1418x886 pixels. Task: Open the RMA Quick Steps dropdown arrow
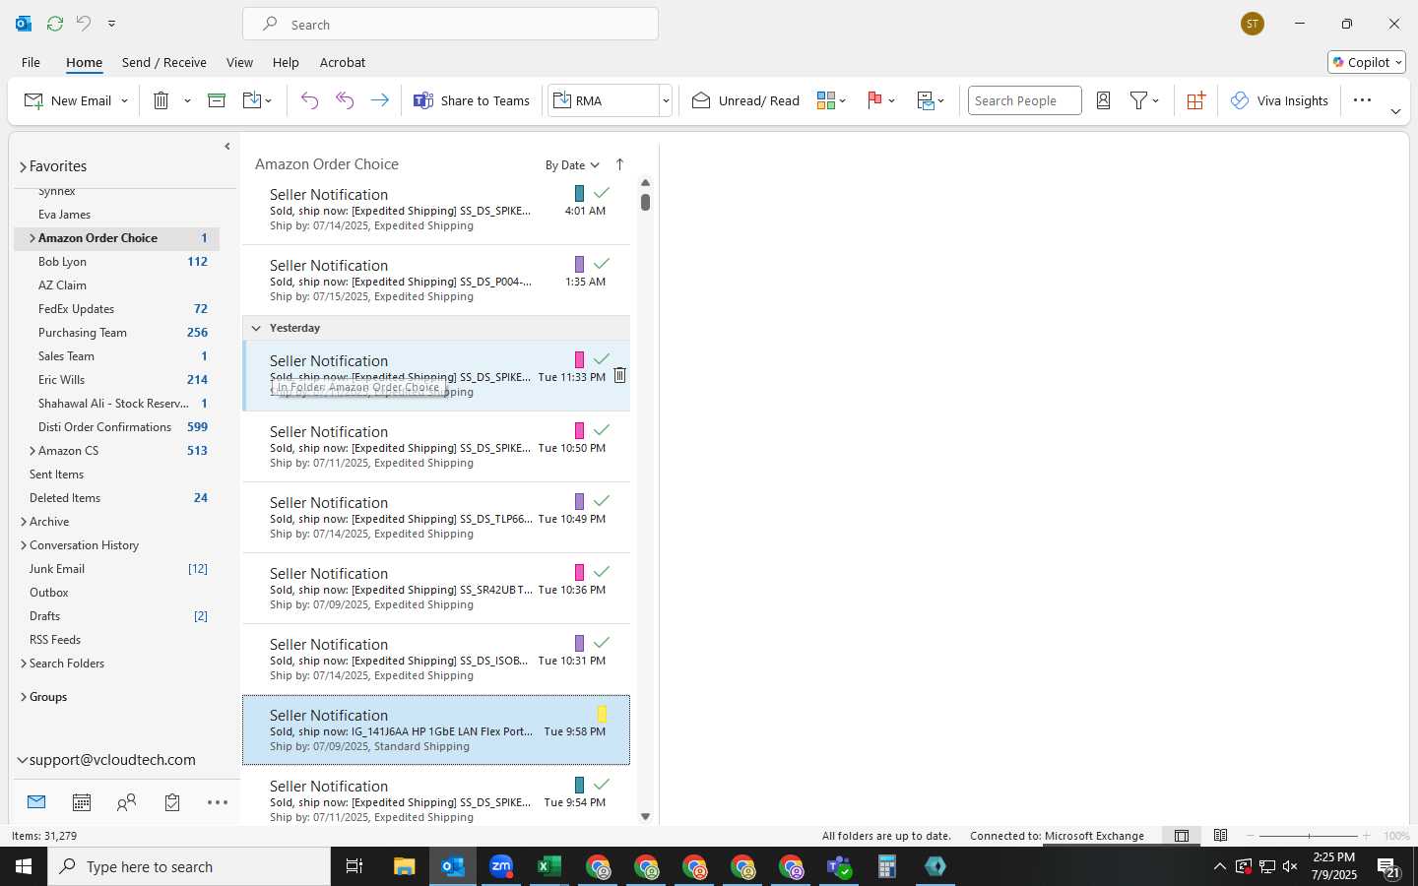click(666, 100)
